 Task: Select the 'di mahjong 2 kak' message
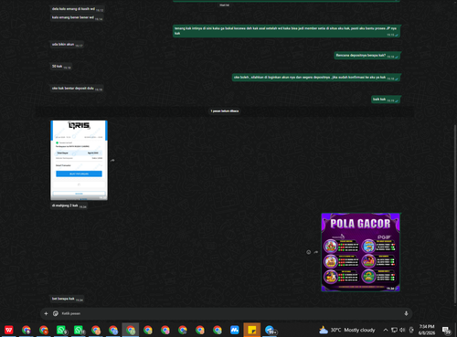point(69,205)
